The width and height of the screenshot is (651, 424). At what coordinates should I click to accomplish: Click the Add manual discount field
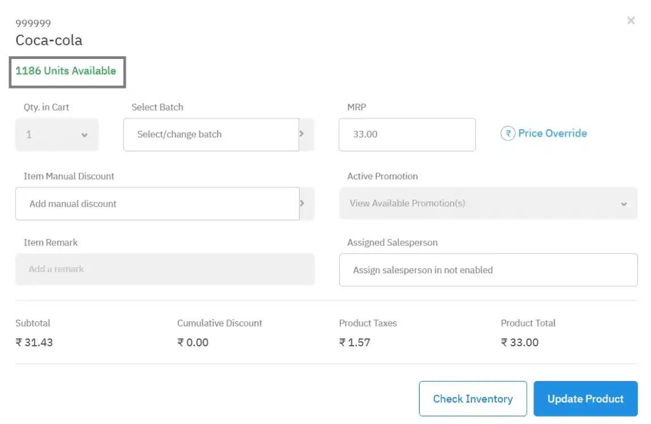(x=158, y=203)
